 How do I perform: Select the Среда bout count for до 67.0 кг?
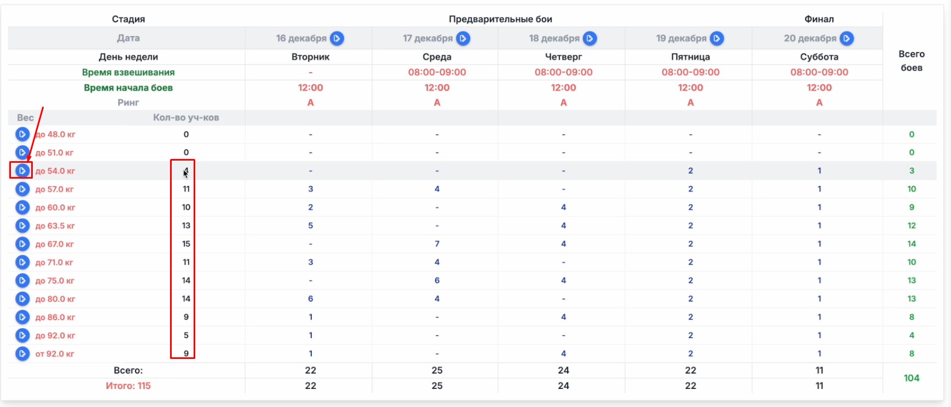point(437,244)
